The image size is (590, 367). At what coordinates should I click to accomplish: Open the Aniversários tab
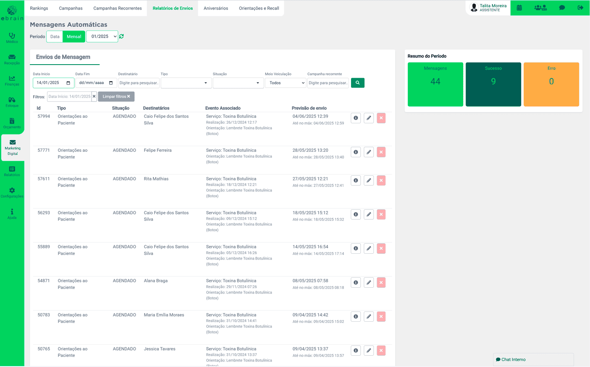pos(216,8)
